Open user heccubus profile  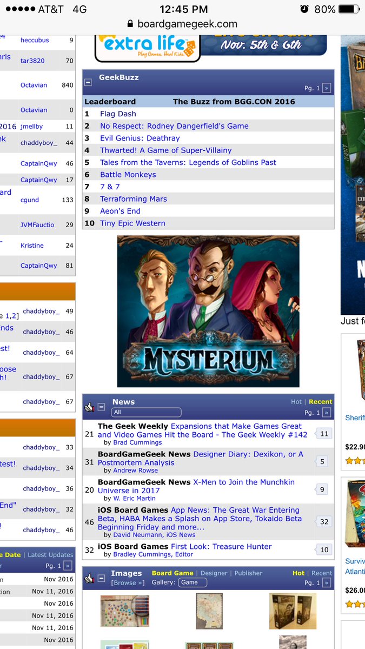point(35,40)
